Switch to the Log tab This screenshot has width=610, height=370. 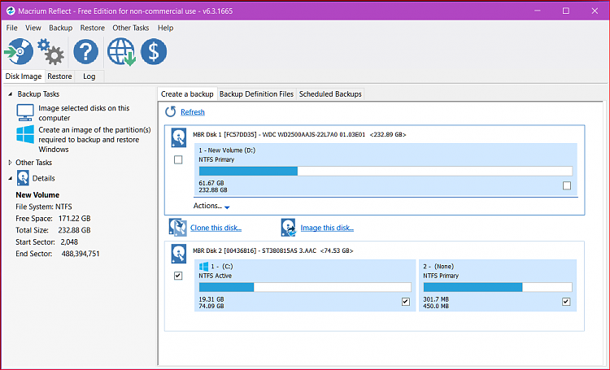click(x=89, y=76)
